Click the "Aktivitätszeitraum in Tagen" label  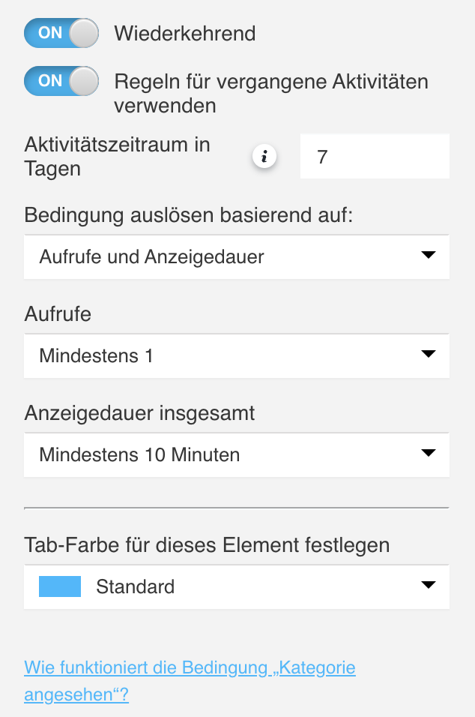coord(118,156)
